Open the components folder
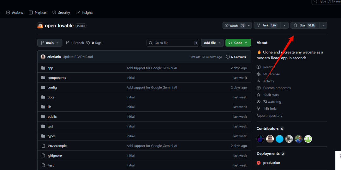This screenshot has height=170, width=341. 57,78
